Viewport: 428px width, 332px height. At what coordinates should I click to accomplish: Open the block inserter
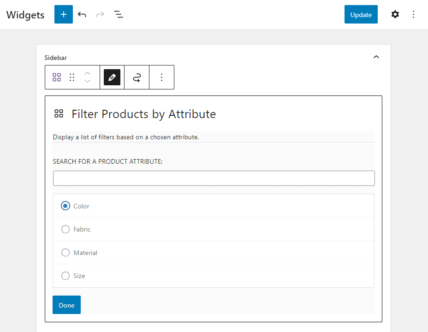(x=63, y=14)
